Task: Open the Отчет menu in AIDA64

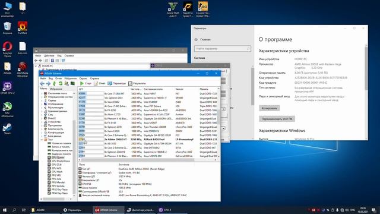Action: coord(58,78)
